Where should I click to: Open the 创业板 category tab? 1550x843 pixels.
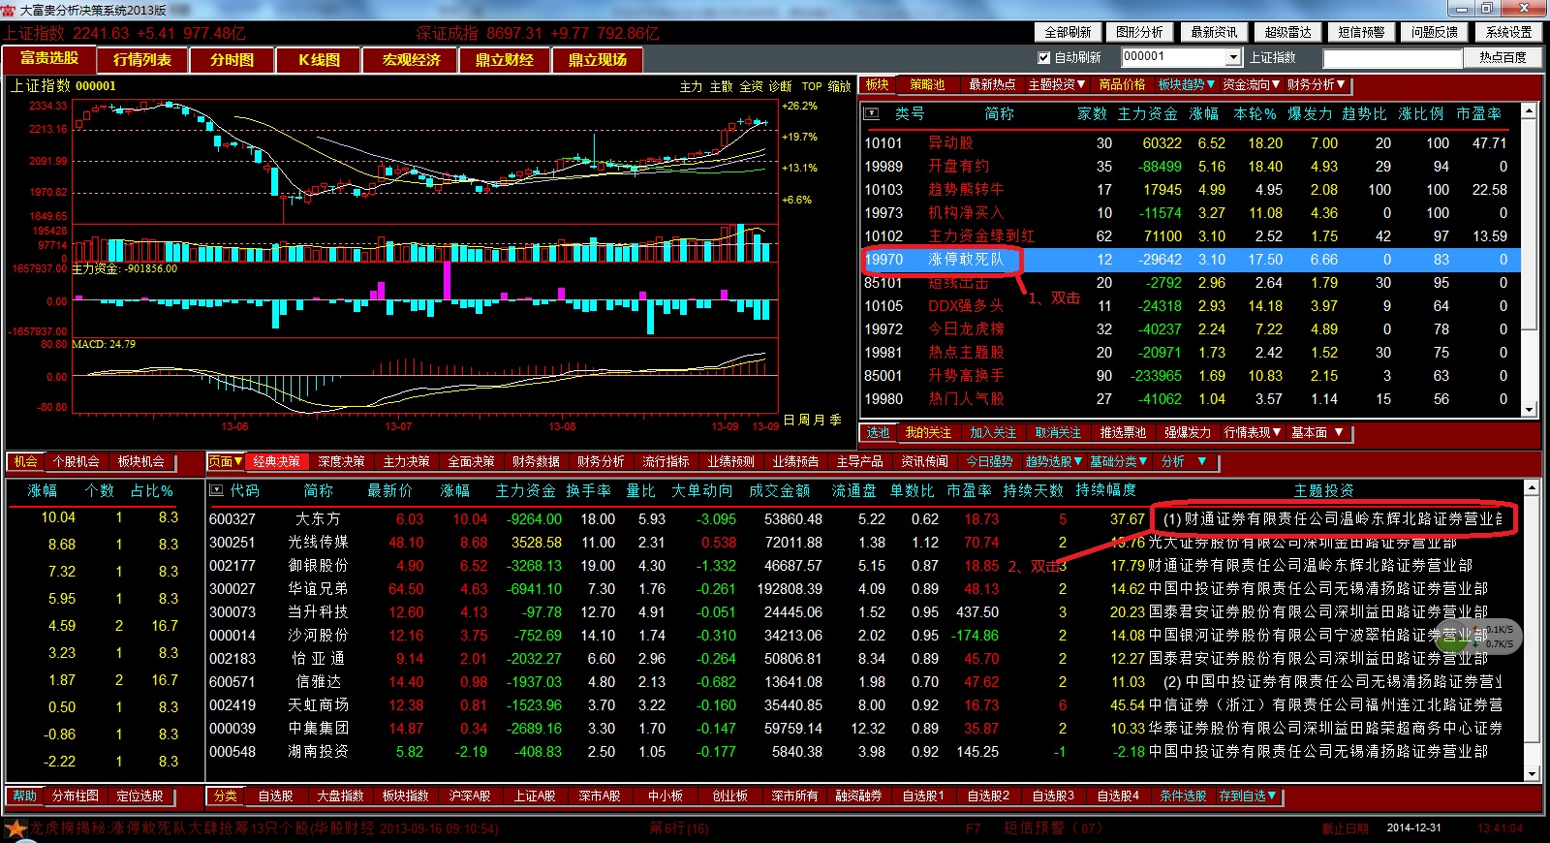tap(729, 796)
